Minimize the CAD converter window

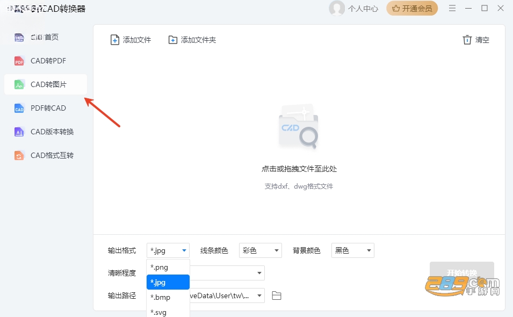(x=468, y=8)
